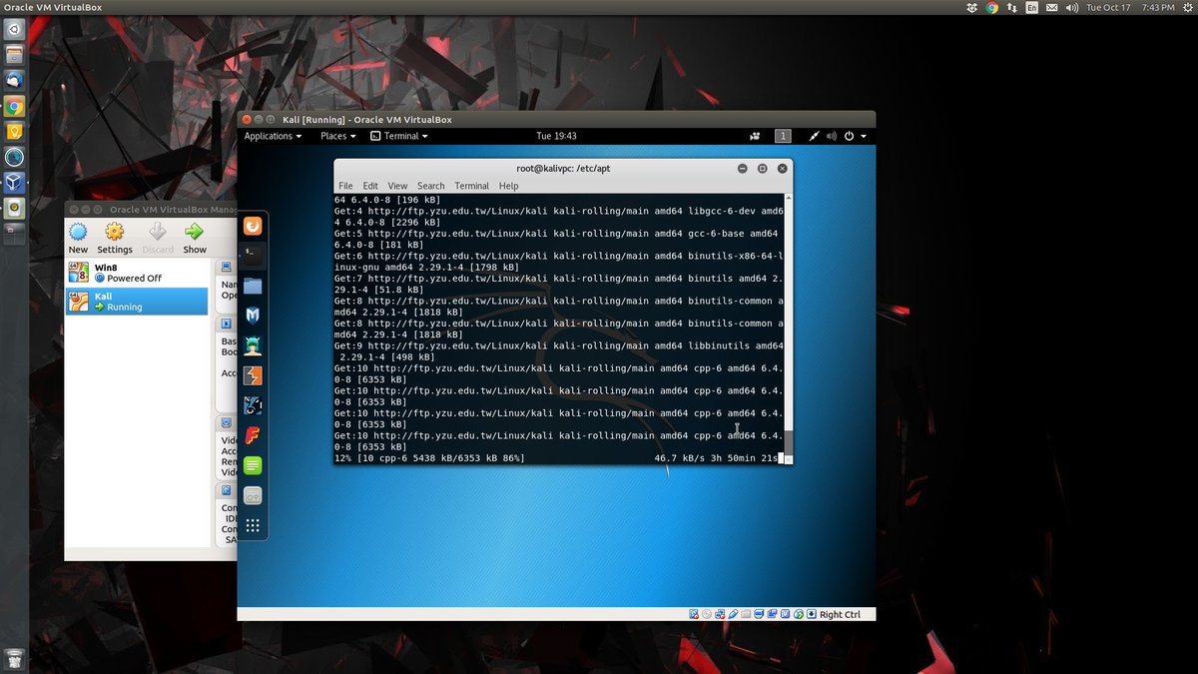Open Kali Applications menu
The image size is (1198, 674).
[273, 136]
